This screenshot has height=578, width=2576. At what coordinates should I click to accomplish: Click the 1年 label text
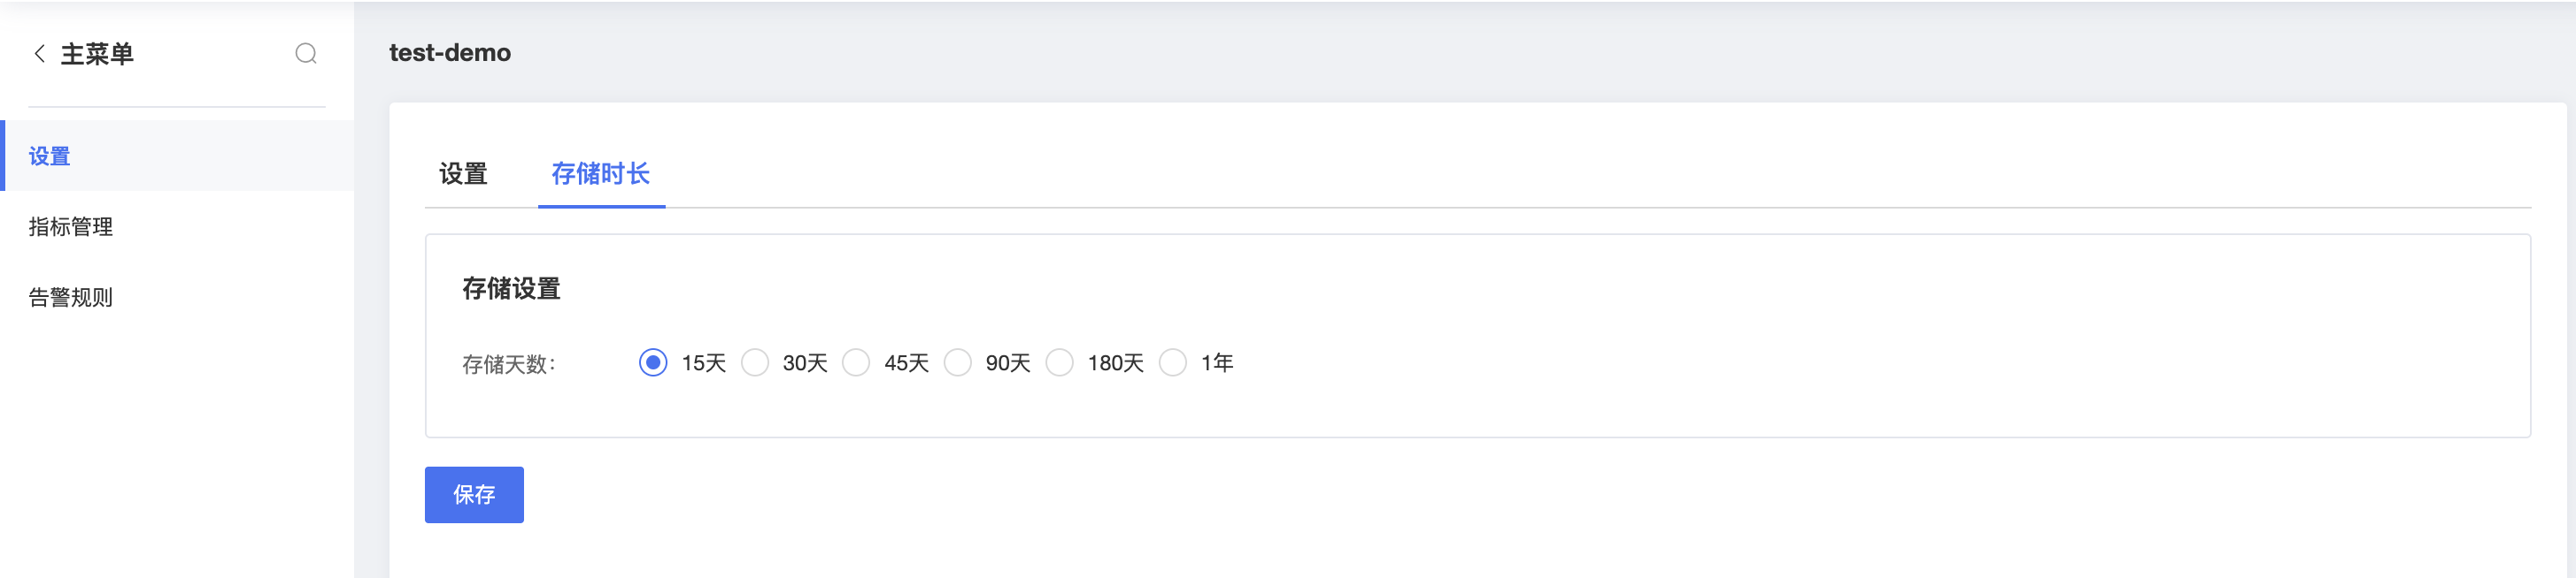click(1217, 362)
